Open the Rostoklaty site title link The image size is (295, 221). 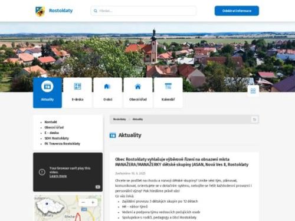(x=61, y=11)
